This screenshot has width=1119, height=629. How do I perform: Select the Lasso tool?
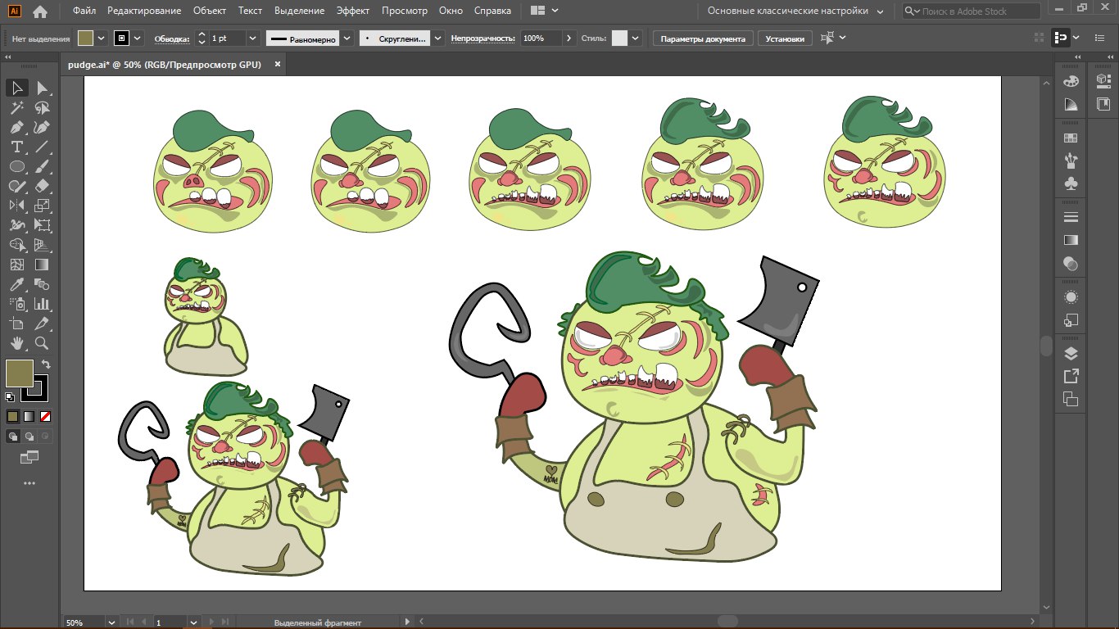pos(42,107)
